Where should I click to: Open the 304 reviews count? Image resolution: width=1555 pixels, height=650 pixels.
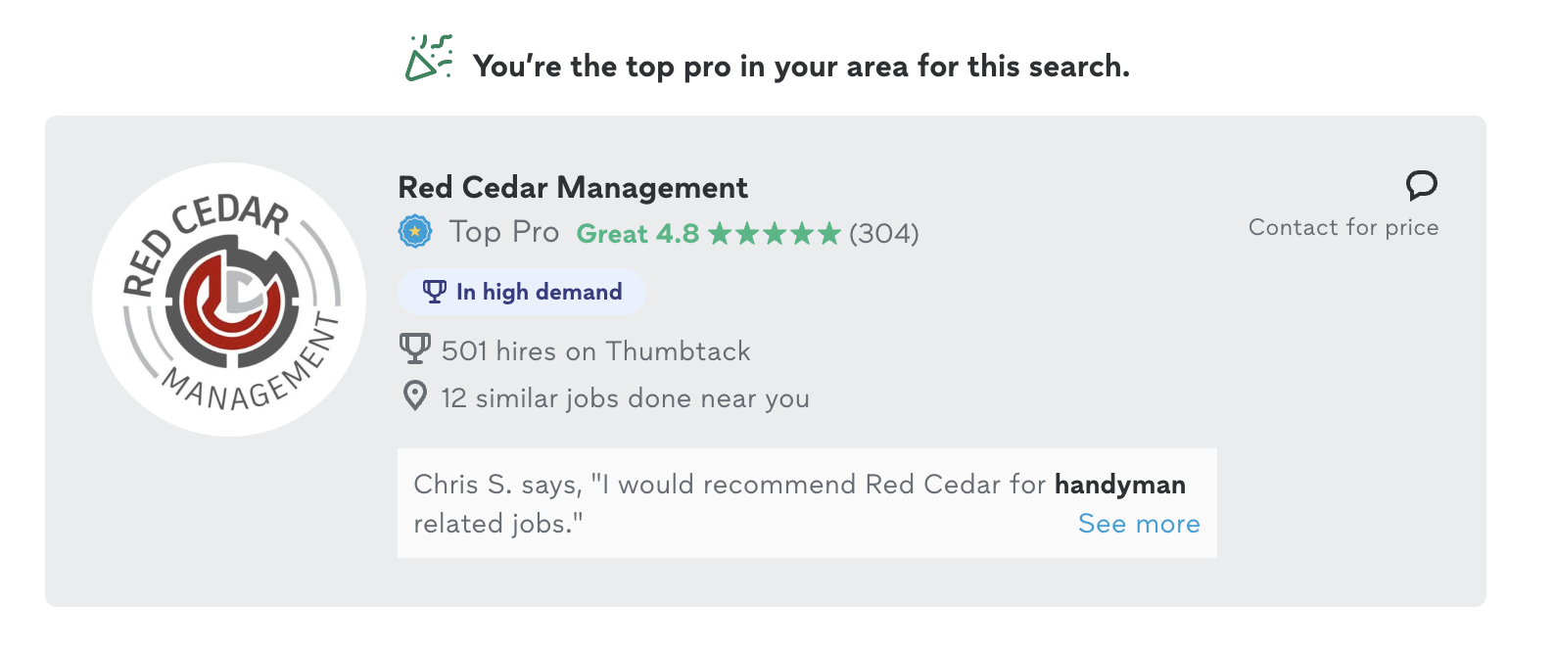[884, 234]
